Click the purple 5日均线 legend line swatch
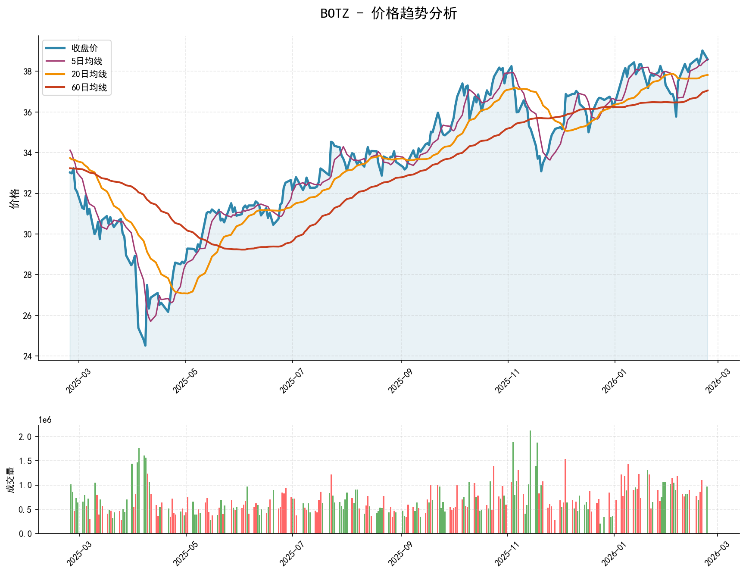Screen dimensions: 746x574 [x=56, y=61]
